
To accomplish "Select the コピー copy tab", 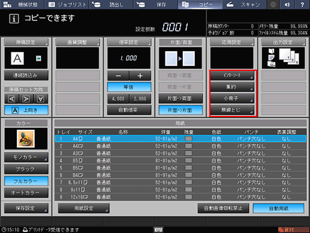I will [200, 4].
